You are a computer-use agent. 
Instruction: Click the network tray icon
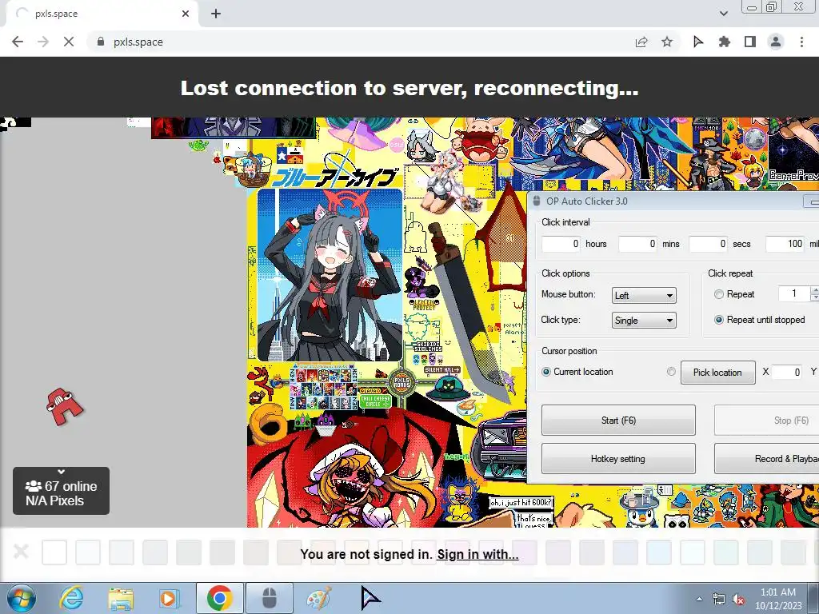pos(719,600)
